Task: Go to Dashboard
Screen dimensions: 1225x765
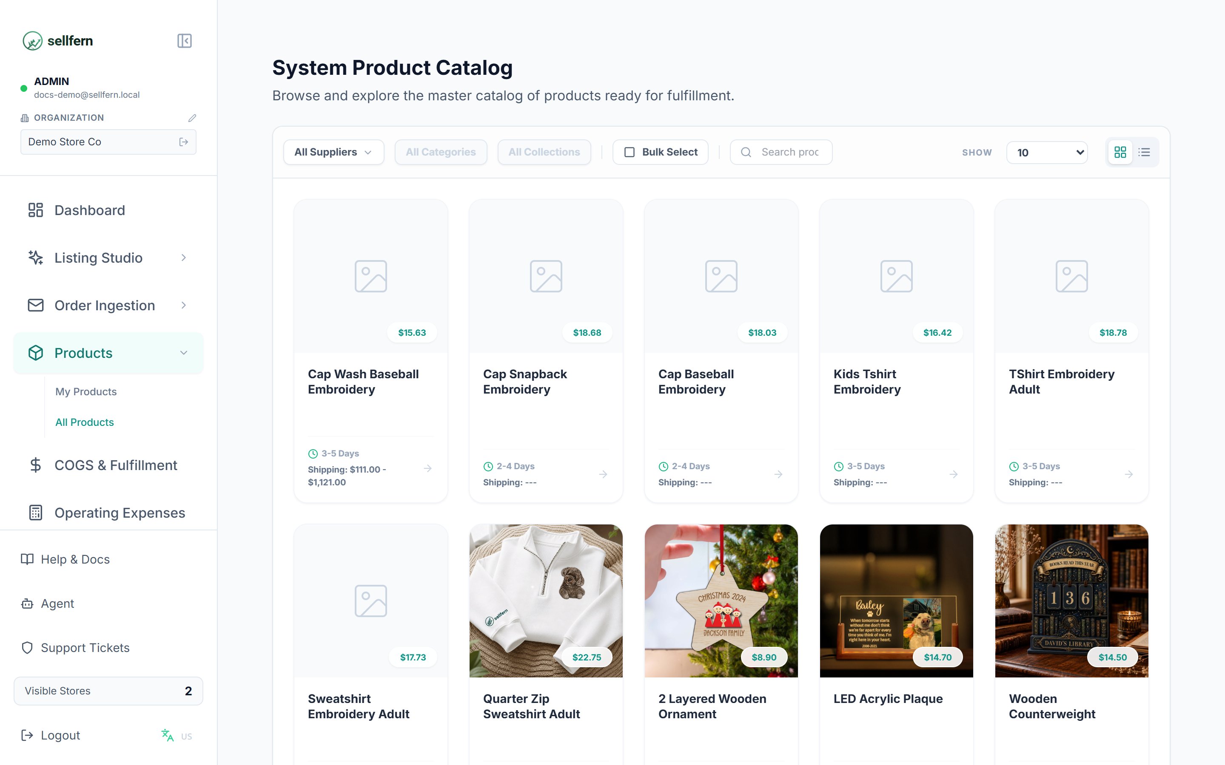Action: [108, 210]
